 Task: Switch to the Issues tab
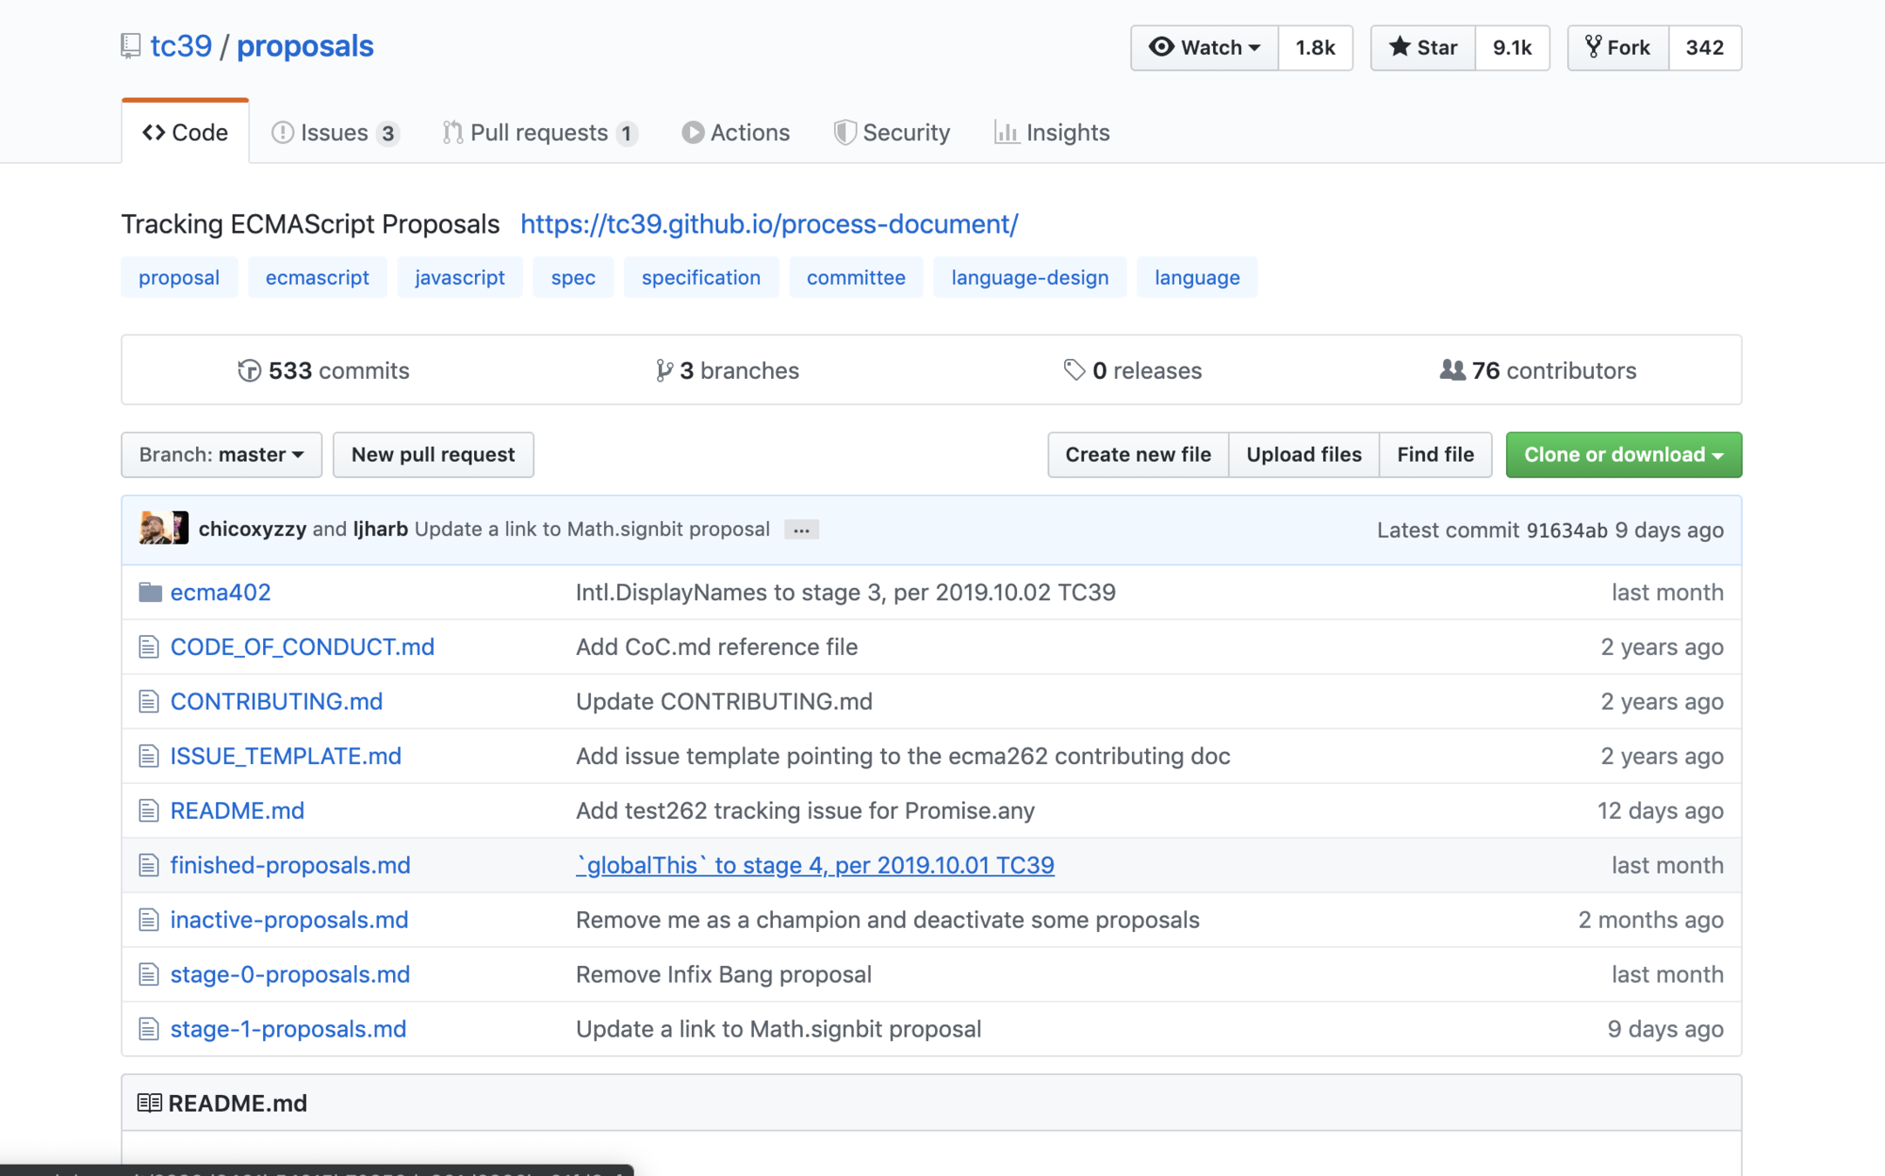[335, 132]
